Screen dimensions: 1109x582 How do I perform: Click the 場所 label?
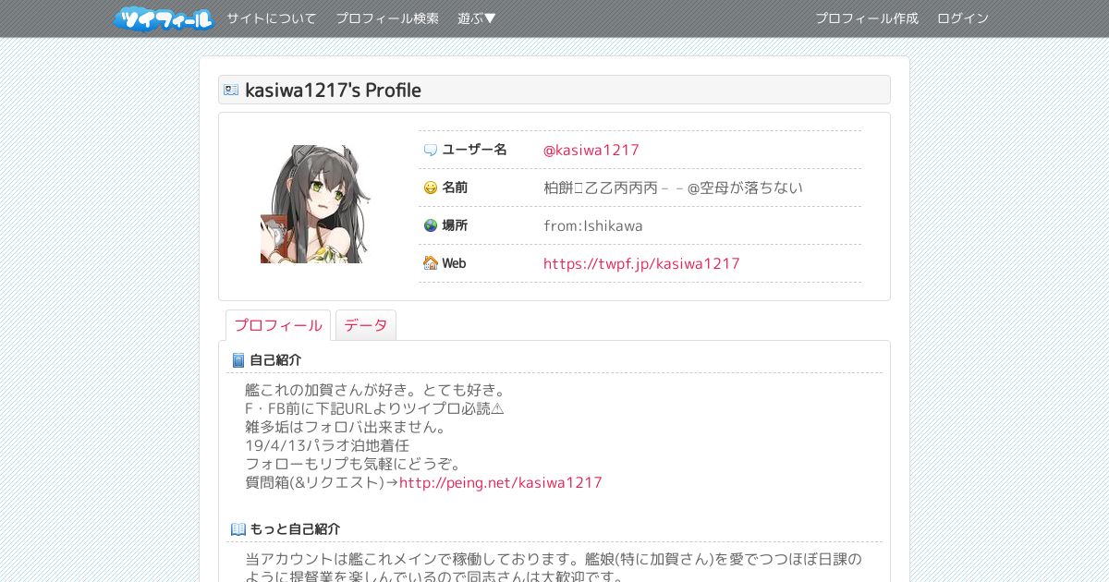455,225
